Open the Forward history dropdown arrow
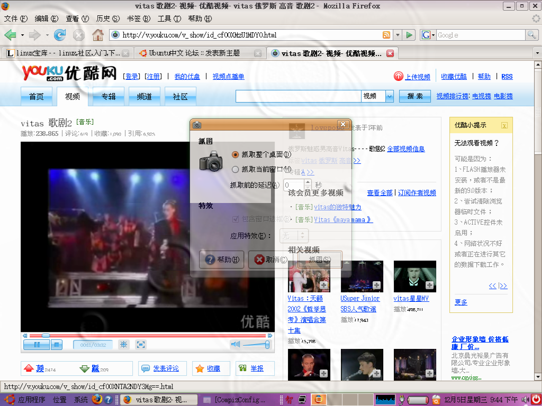Screen dimensions: 542x406 pyautogui.click(x=47, y=35)
